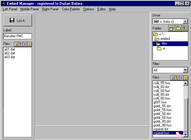Click the list-view icon in left panel Files toolbar
The height and width of the screenshot is (140, 191).
pos(25,44)
